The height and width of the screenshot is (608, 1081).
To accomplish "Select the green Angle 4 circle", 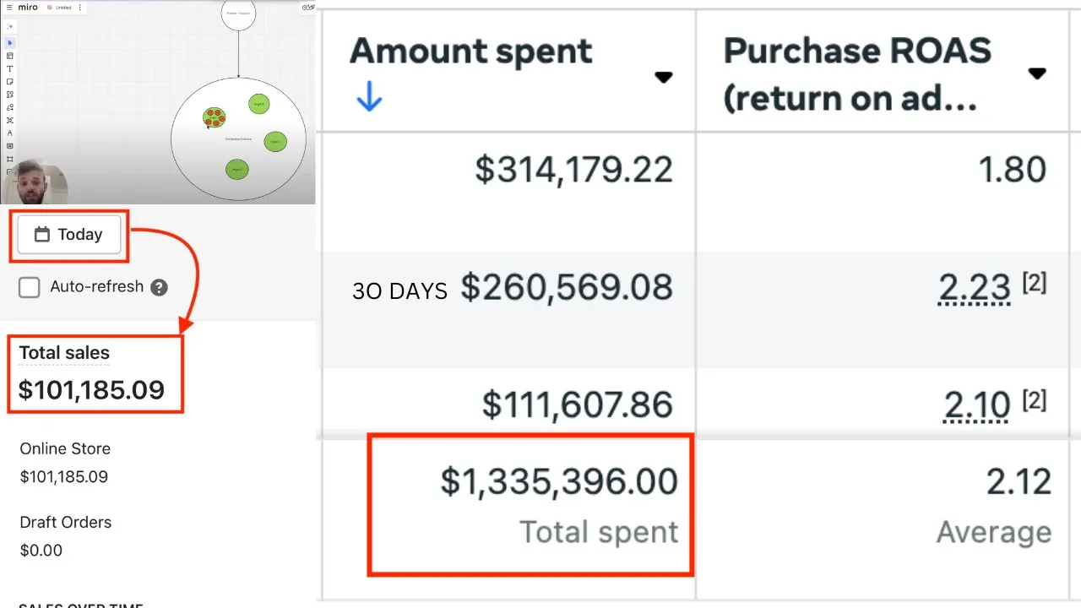I will point(258,104).
